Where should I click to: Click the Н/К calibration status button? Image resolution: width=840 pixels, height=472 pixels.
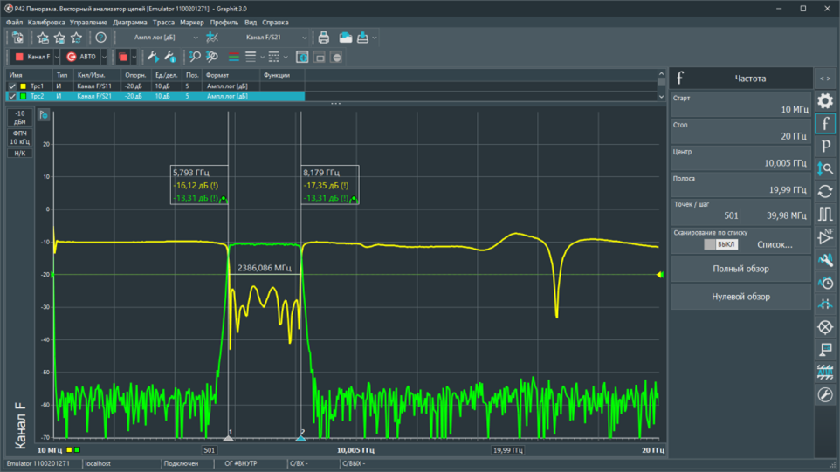[20, 154]
